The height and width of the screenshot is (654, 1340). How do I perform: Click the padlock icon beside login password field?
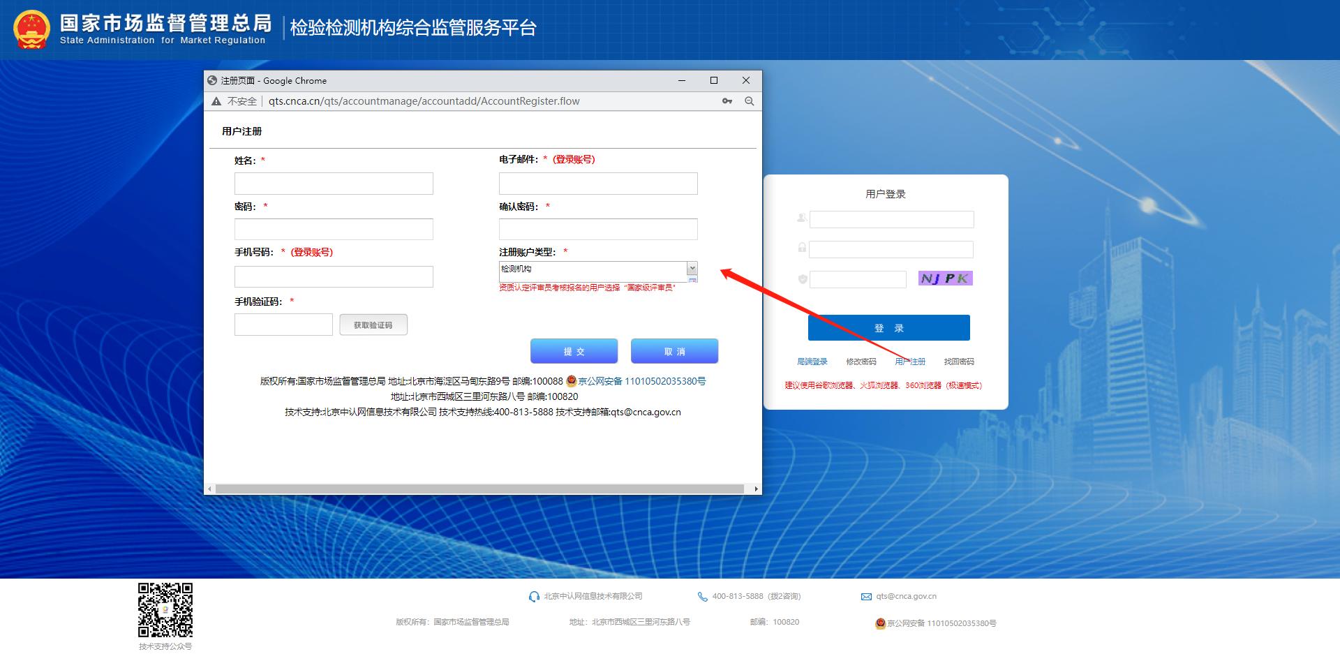(801, 248)
